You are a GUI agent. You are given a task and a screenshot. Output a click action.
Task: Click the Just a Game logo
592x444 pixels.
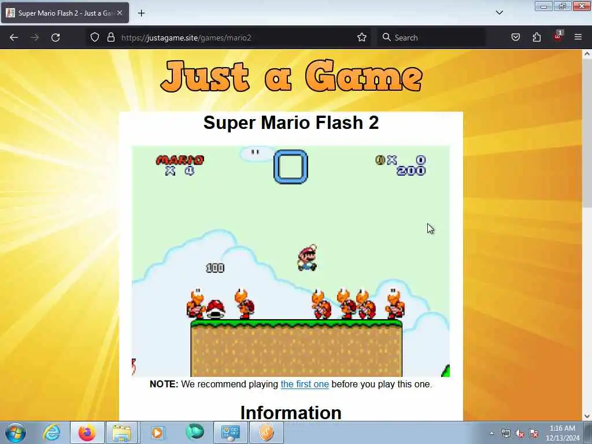[x=291, y=76]
